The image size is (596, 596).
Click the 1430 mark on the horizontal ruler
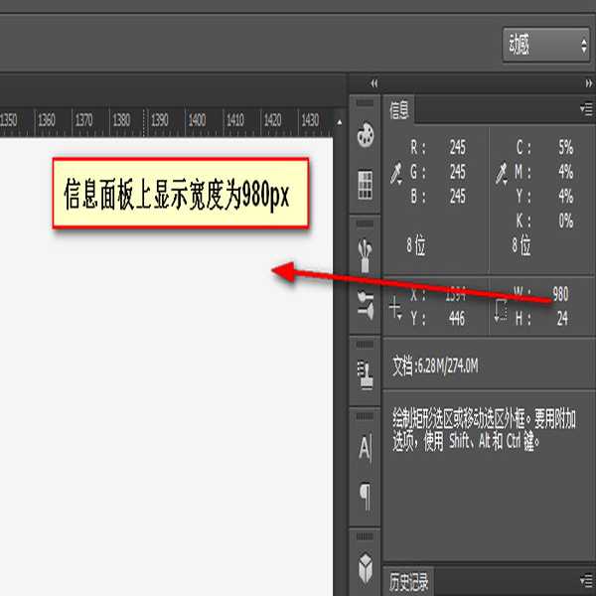pos(310,120)
